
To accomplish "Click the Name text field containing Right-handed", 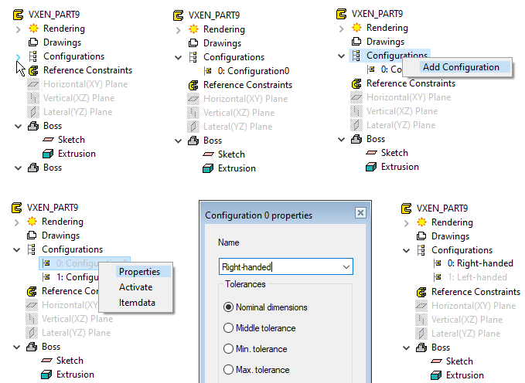I will (278, 267).
